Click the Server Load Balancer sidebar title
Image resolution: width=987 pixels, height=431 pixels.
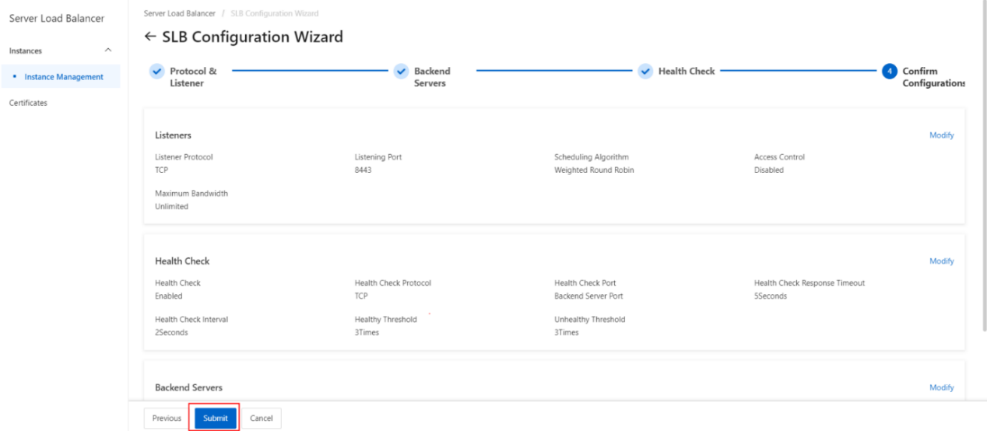[x=56, y=19]
